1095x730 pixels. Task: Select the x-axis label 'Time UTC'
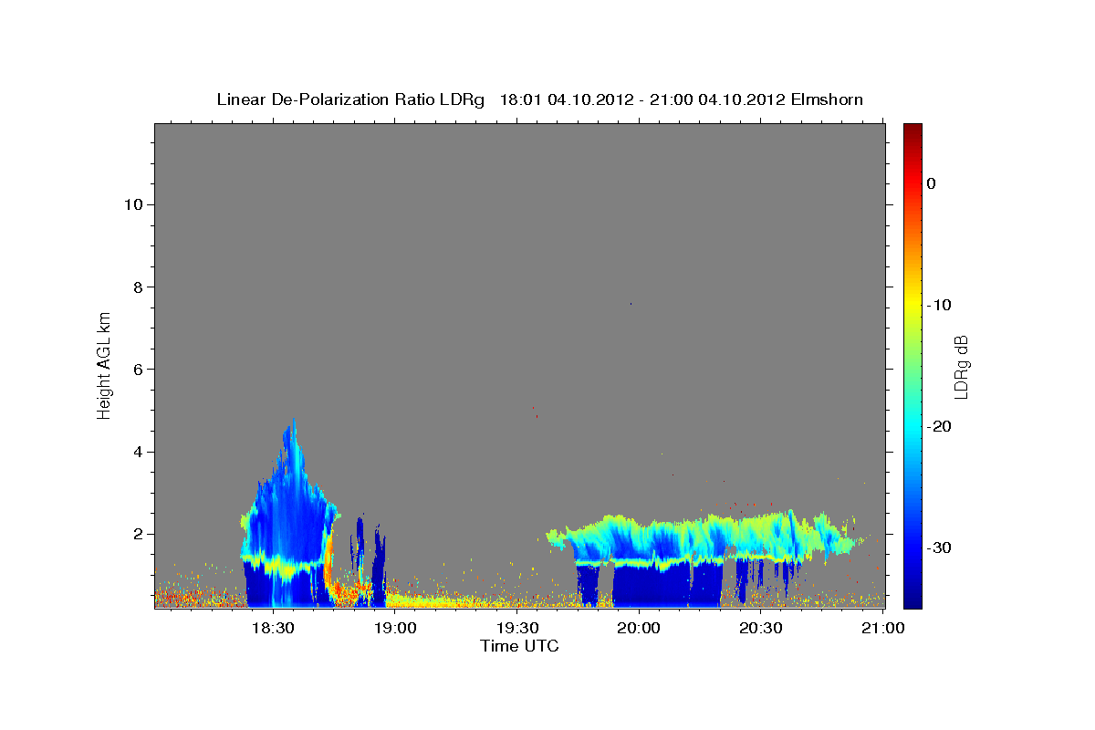pyautogui.click(x=519, y=646)
